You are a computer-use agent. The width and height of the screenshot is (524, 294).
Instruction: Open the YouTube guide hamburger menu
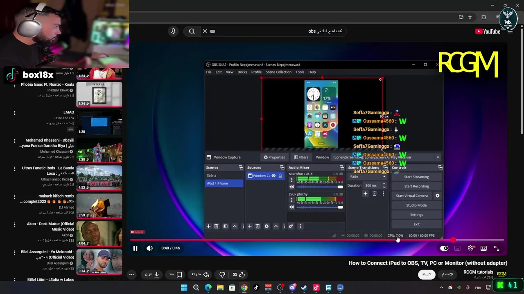510,31
